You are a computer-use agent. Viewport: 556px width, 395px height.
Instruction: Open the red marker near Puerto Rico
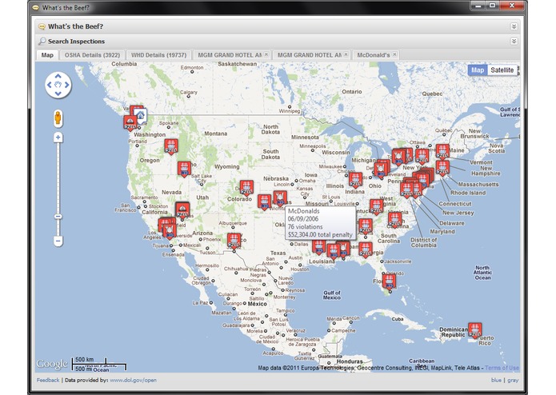[x=474, y=330]
